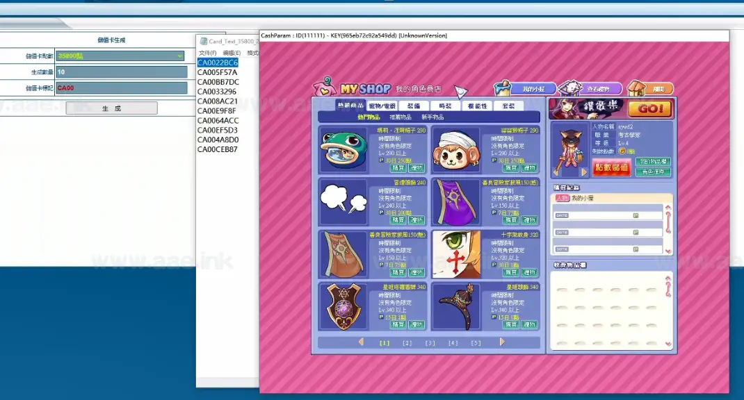Select the orange adventurer cape icon

342,253
